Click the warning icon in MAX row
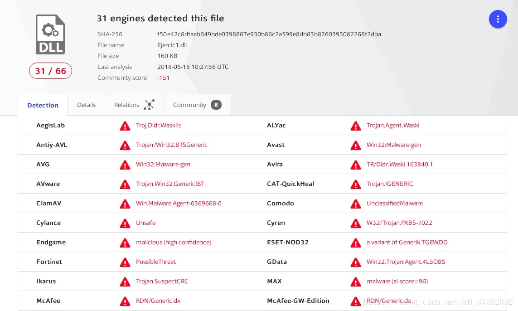The height and width of the screenshot is (311, 518). 355,282
